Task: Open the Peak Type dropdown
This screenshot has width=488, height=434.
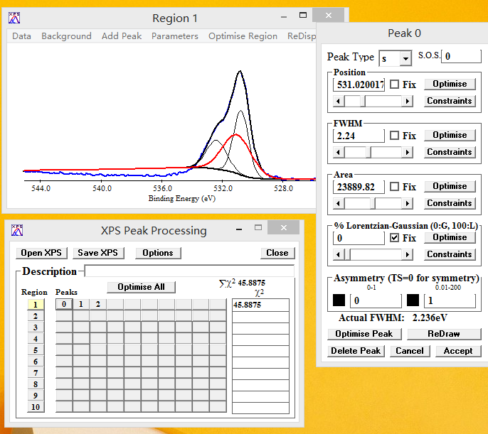Action: tap(405, 58)
